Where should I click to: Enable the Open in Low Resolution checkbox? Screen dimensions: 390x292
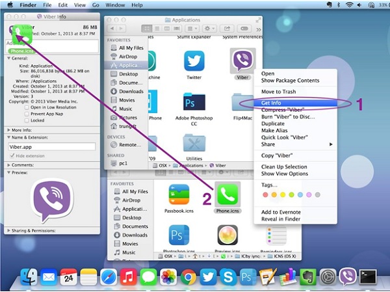pyautogui.click(x=27, y=107)
